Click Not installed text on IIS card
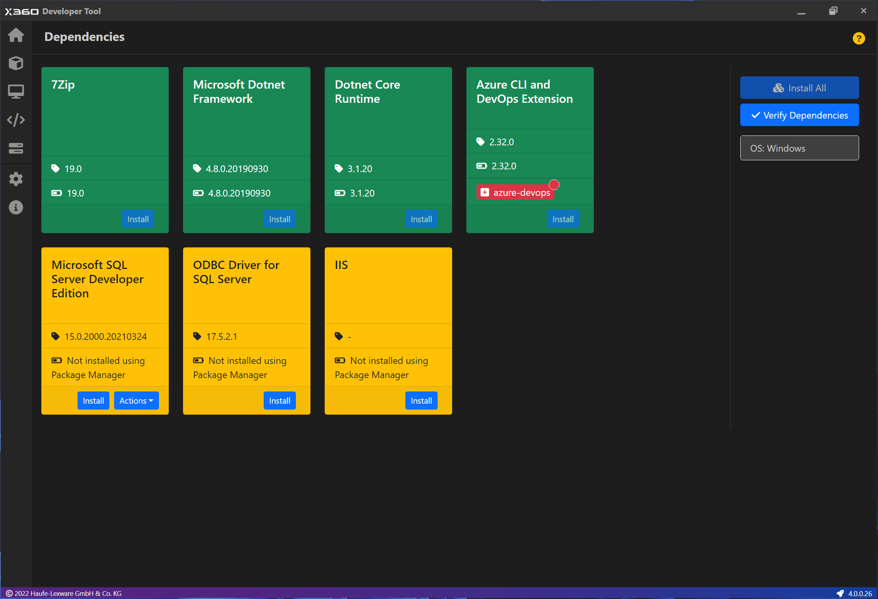This screenshot has height=599, width=878. (x=381, y=367)
